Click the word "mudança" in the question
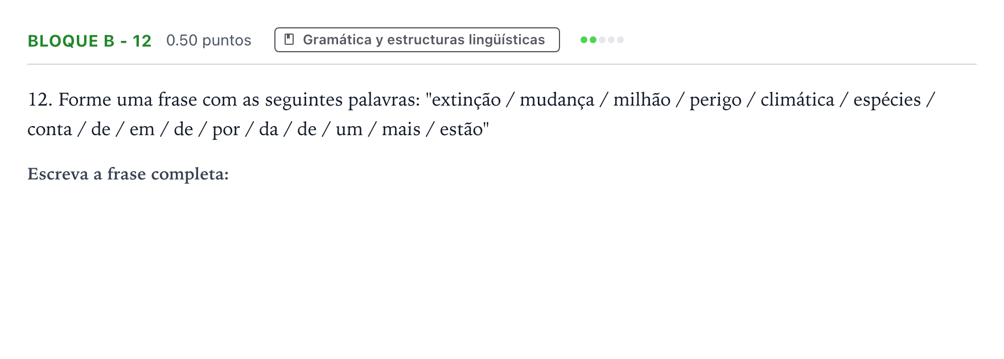1004x359 pixels. (557, 100)
